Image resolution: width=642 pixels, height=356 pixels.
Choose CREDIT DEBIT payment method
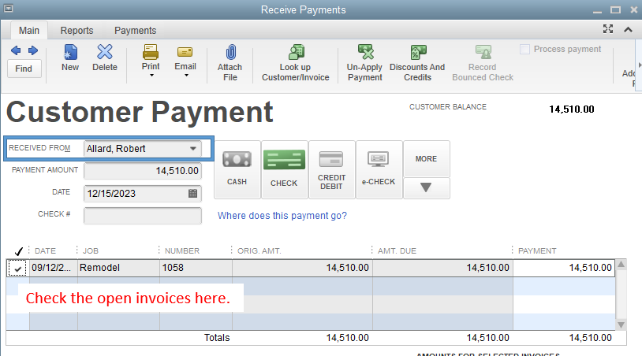pos(331,168)
